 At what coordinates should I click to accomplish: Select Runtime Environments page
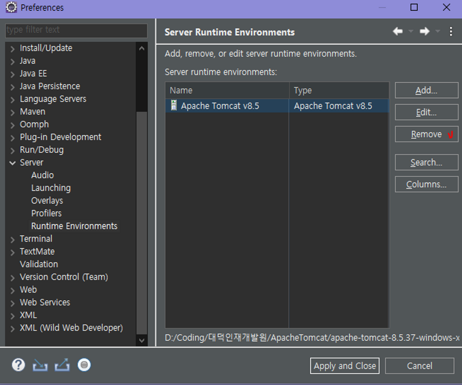pyautogui.click(x=74, y=226)
